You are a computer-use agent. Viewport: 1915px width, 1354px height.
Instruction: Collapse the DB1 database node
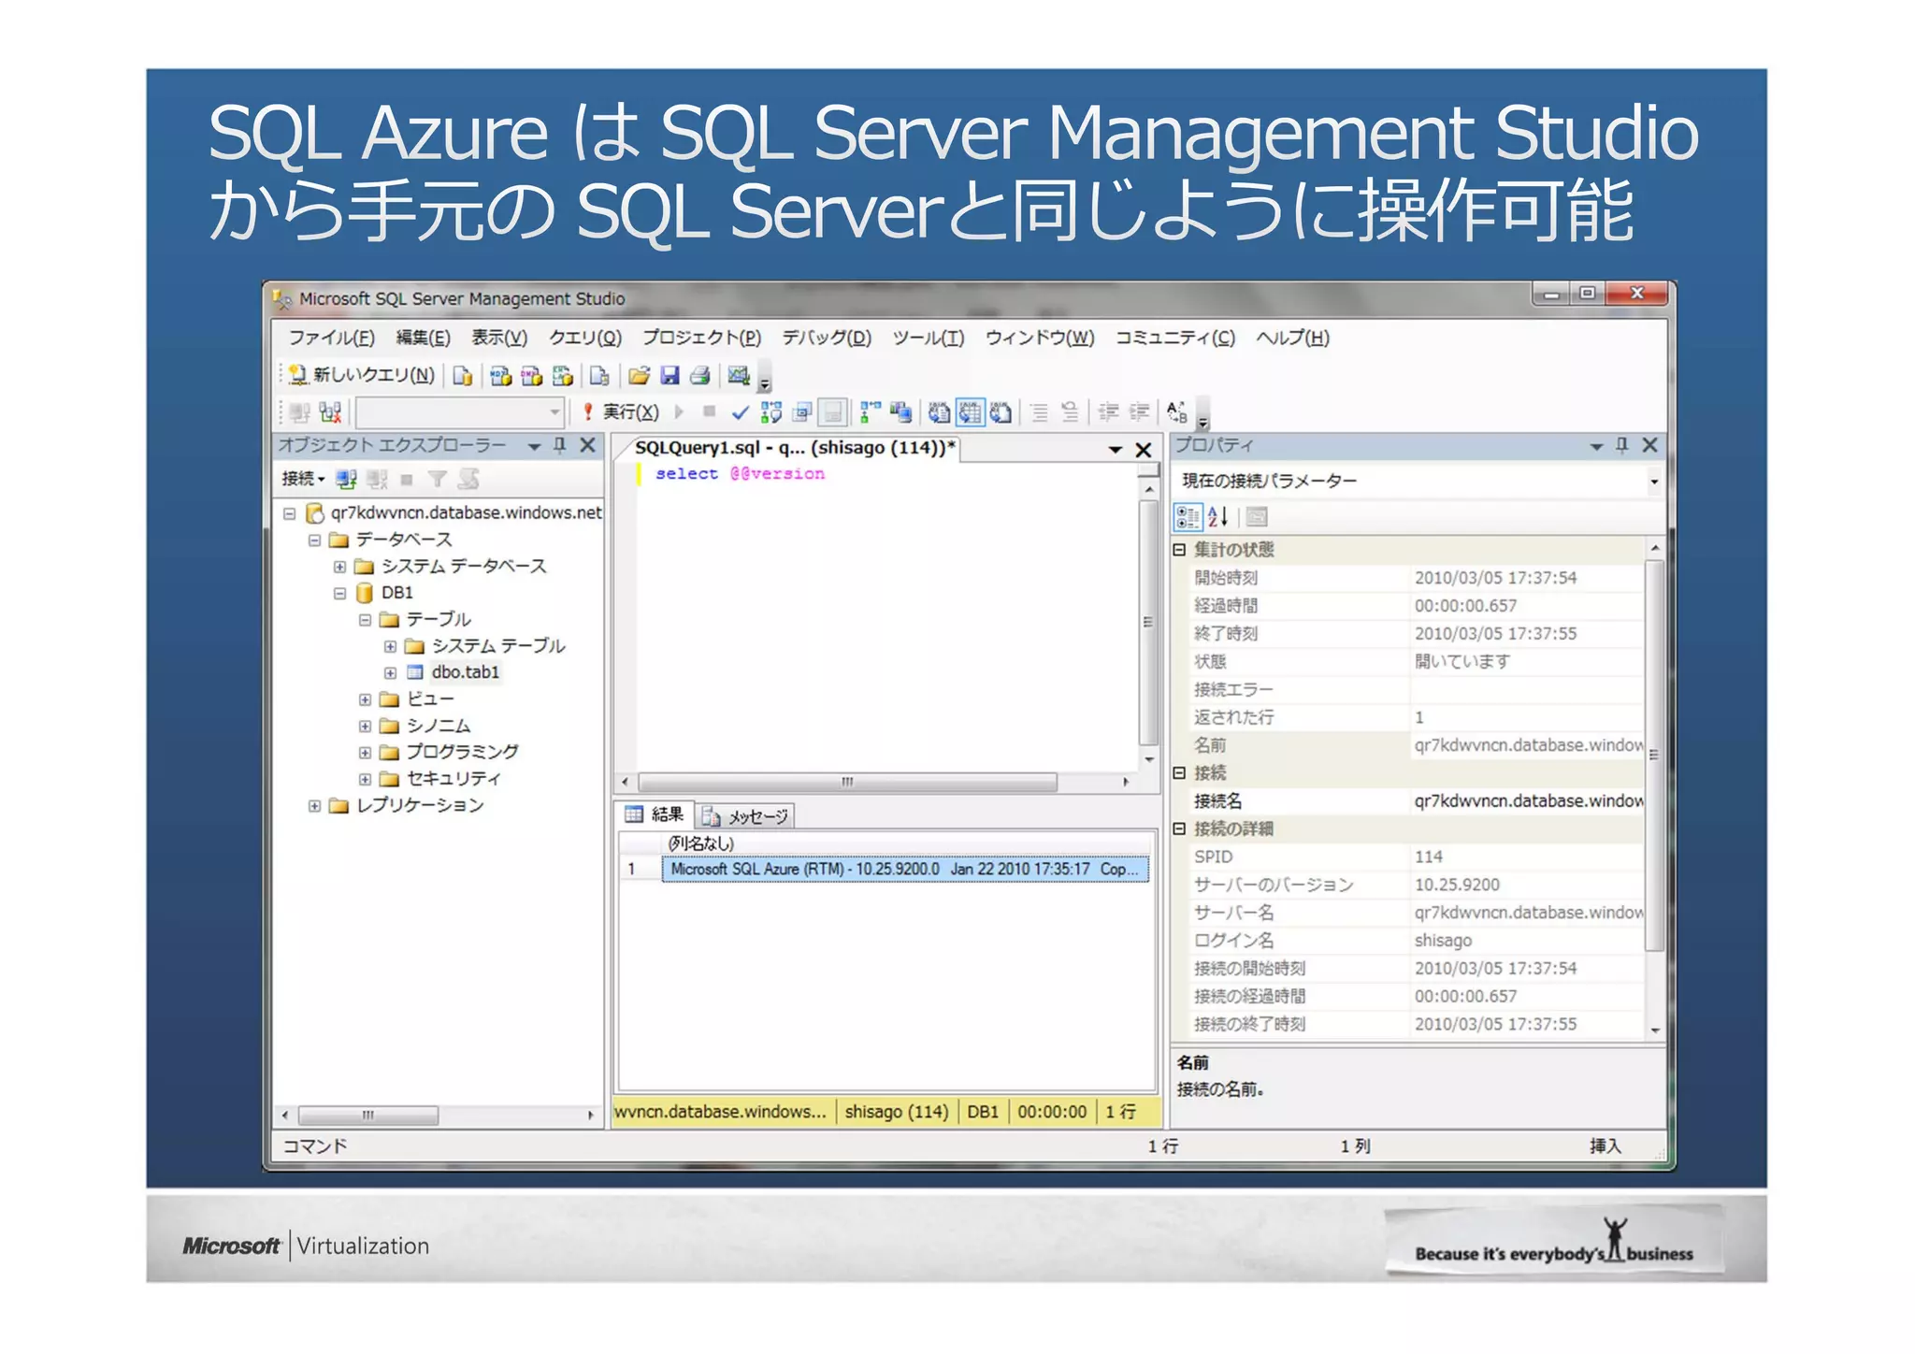tap(339, 593)
